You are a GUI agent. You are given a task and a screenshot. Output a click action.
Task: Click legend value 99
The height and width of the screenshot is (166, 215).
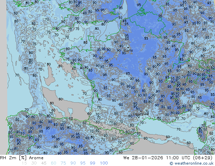point(93,163)
